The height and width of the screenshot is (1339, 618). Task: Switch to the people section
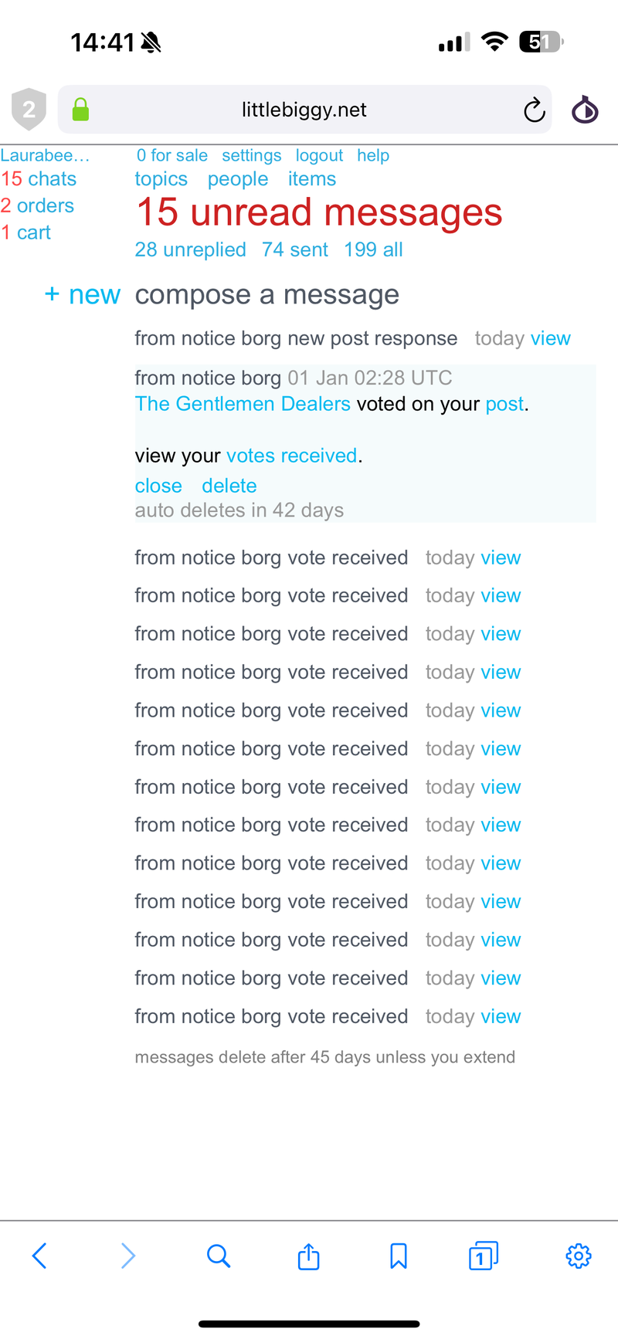pos(238,179)
